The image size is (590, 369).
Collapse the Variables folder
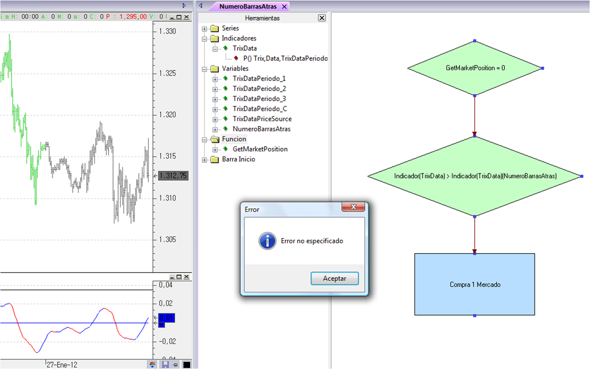[x=205, y=69]
